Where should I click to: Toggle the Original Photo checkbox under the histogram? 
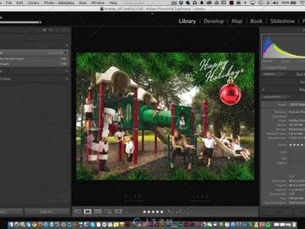coord(265,67)
